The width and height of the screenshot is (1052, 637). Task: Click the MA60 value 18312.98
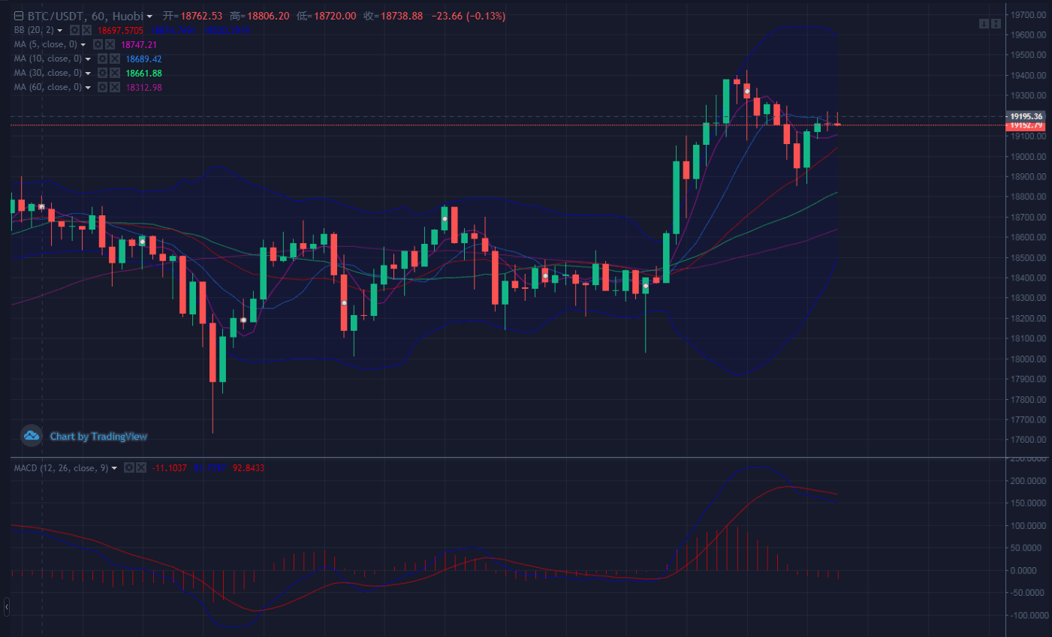[143, 88]
